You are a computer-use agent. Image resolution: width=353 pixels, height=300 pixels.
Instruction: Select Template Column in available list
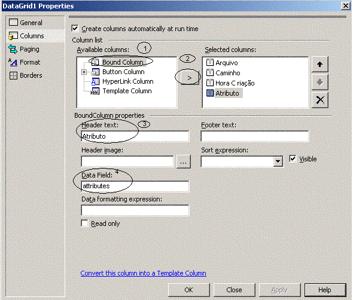click(x=127, y=91)
